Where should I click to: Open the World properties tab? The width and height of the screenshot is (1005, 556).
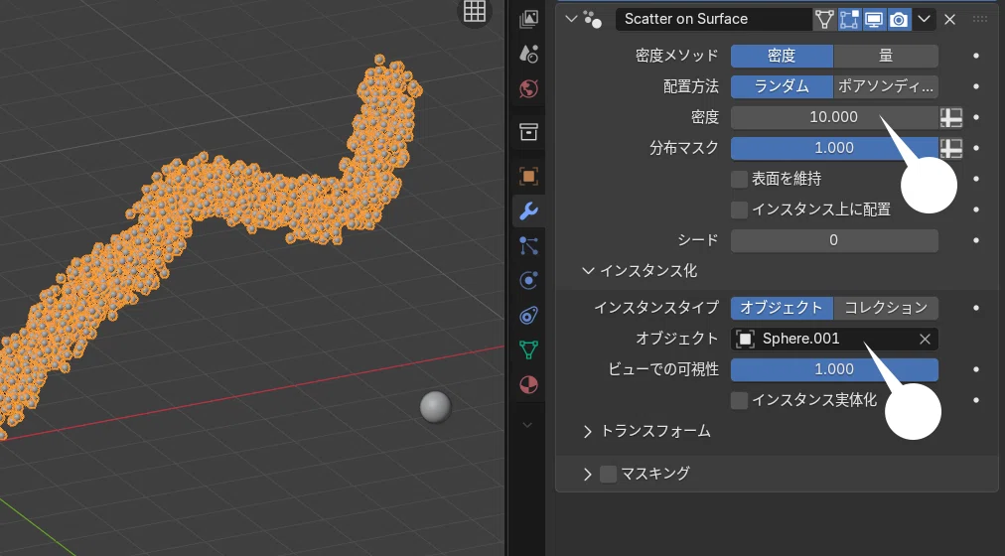point(528,89)
